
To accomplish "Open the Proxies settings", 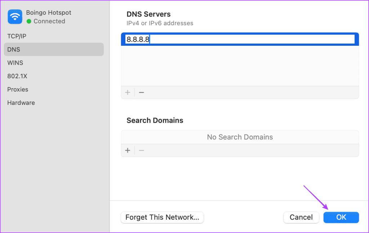I will pos(18,89).
